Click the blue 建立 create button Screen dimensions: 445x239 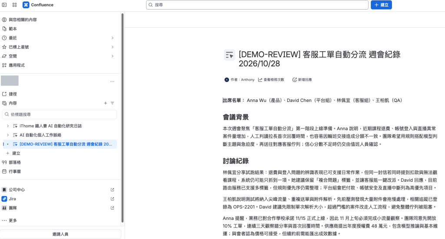(381, 5)
